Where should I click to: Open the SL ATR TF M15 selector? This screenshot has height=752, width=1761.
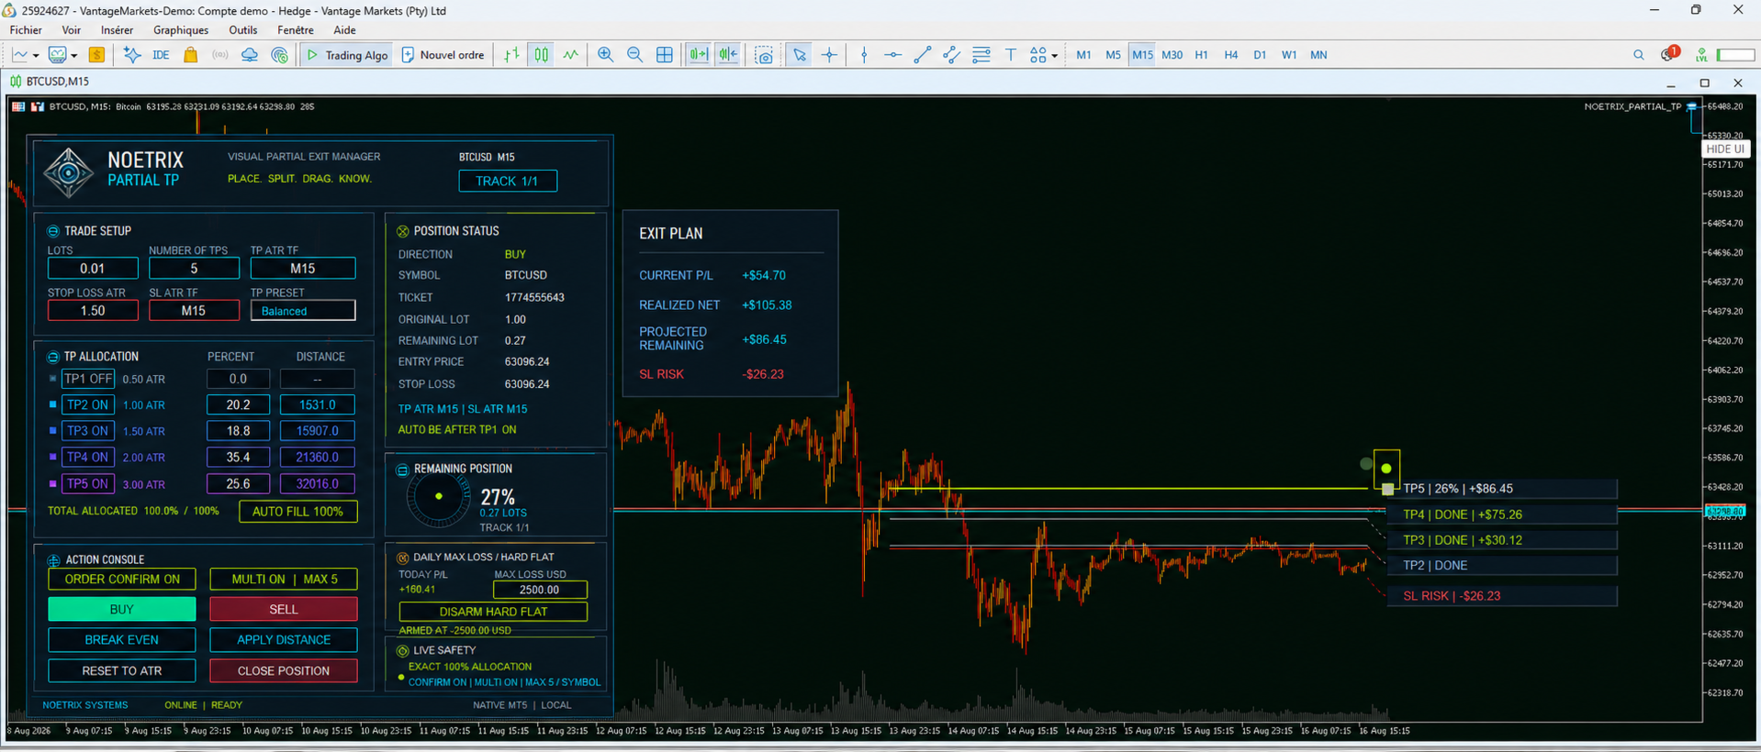pos(194,311)
